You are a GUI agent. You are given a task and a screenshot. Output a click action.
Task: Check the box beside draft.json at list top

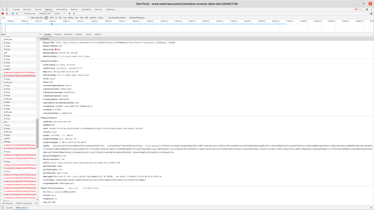coord(2,40)
